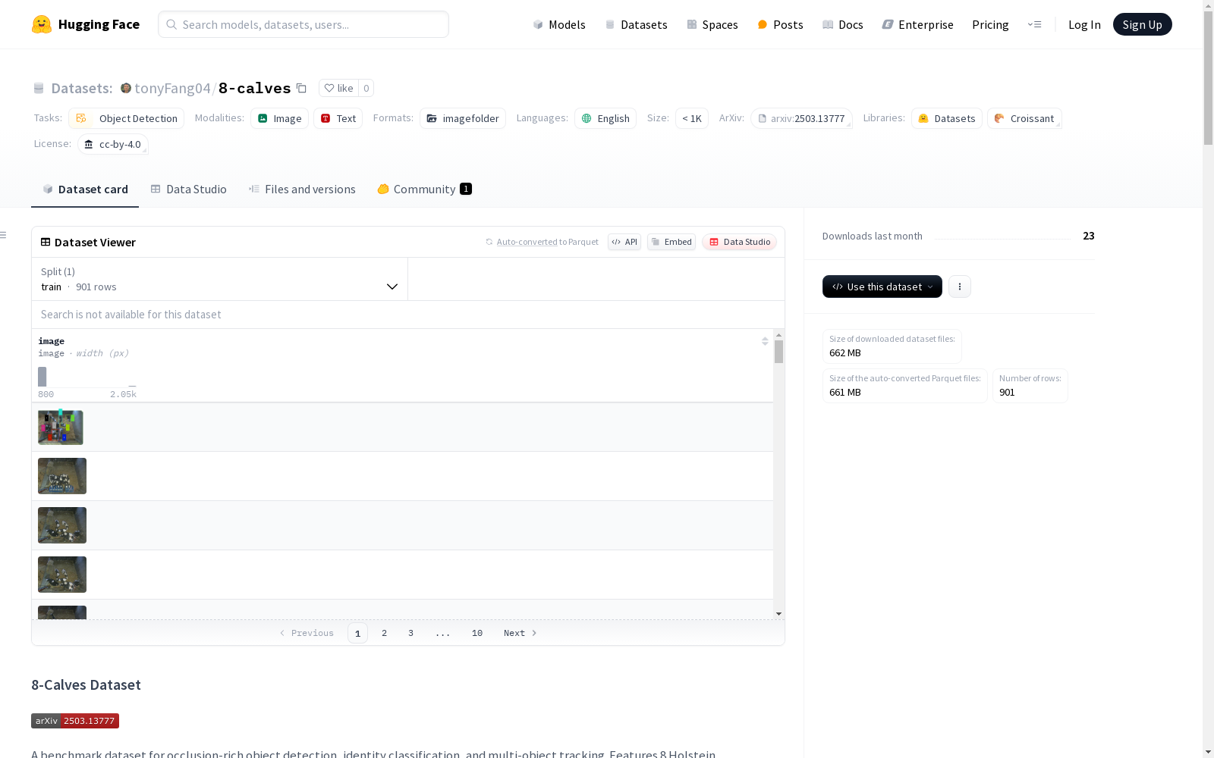This screenshot has height=758, width=1214.
Task: Click the 661 MB Parquet size value
Action: click(x=845, y=392)
